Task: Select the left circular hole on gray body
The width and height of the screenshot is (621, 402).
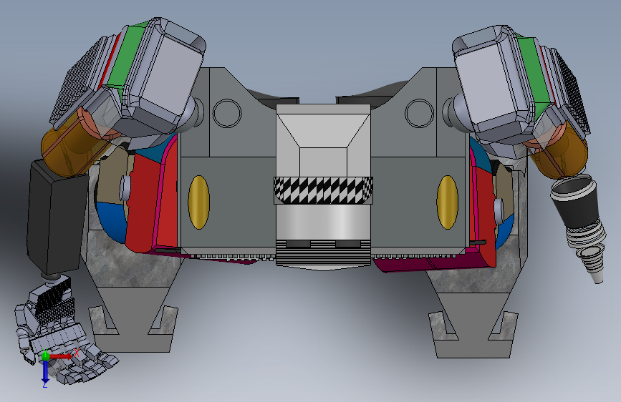Action: coord(227,113)
